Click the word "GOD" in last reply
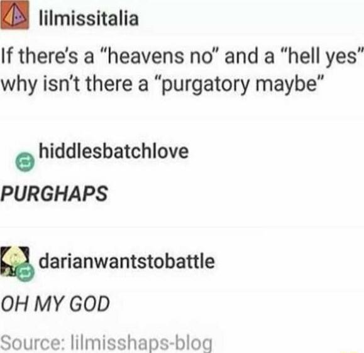 tap(90, 303)
